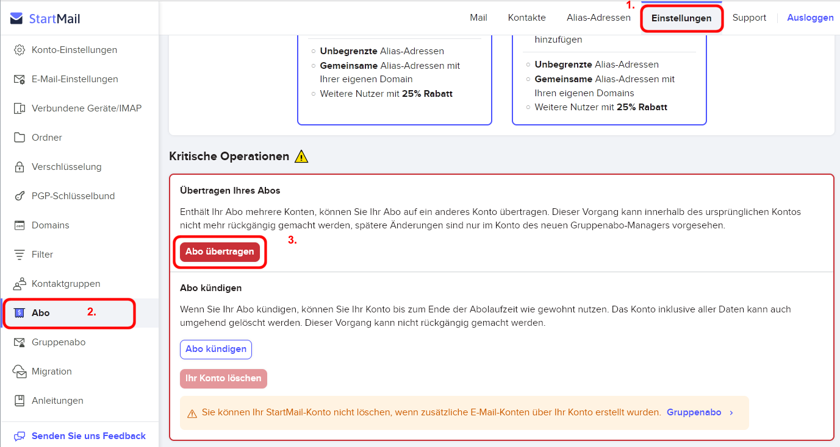Click the Ausloggen link

click(810, 18)
